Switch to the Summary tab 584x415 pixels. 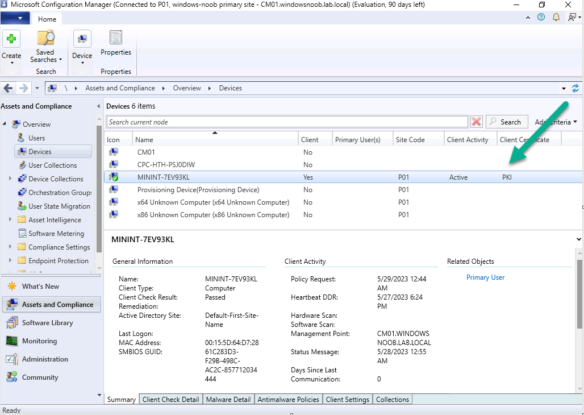click(122, 399)
